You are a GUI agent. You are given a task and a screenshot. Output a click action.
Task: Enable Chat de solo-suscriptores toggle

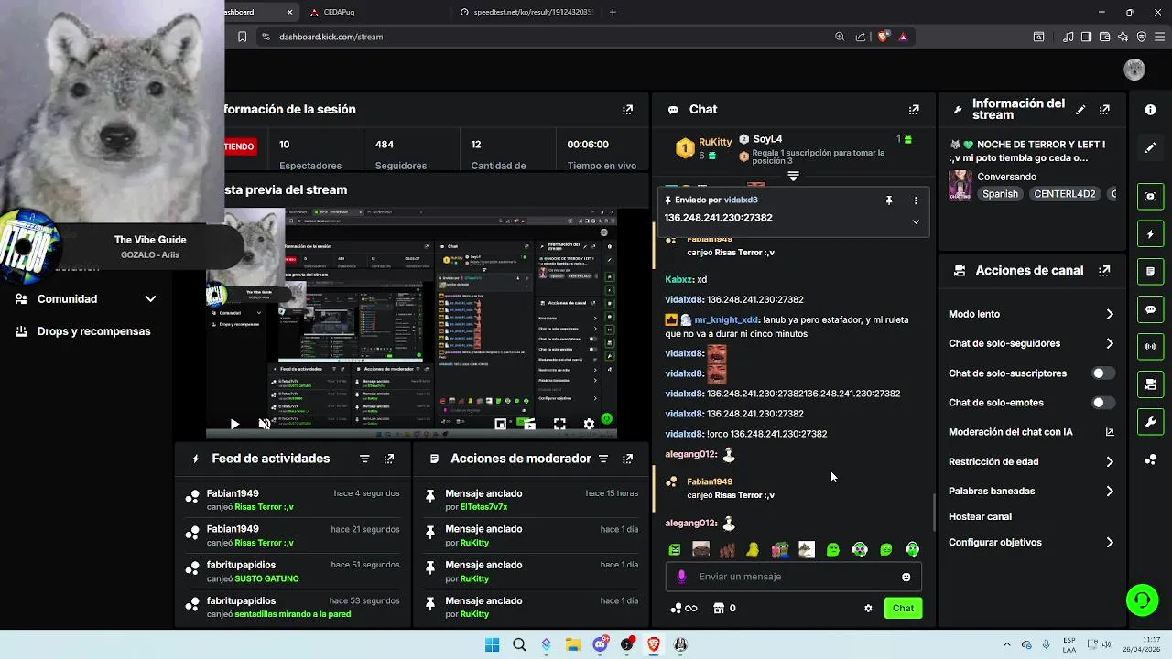pyautogui.click(x=1103, y=373)
